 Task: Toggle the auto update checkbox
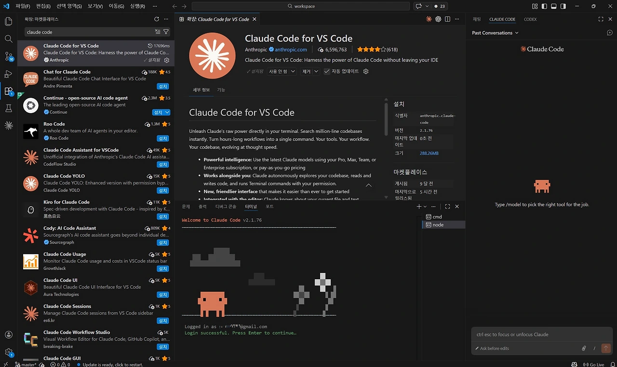click(x=327, y=71)
